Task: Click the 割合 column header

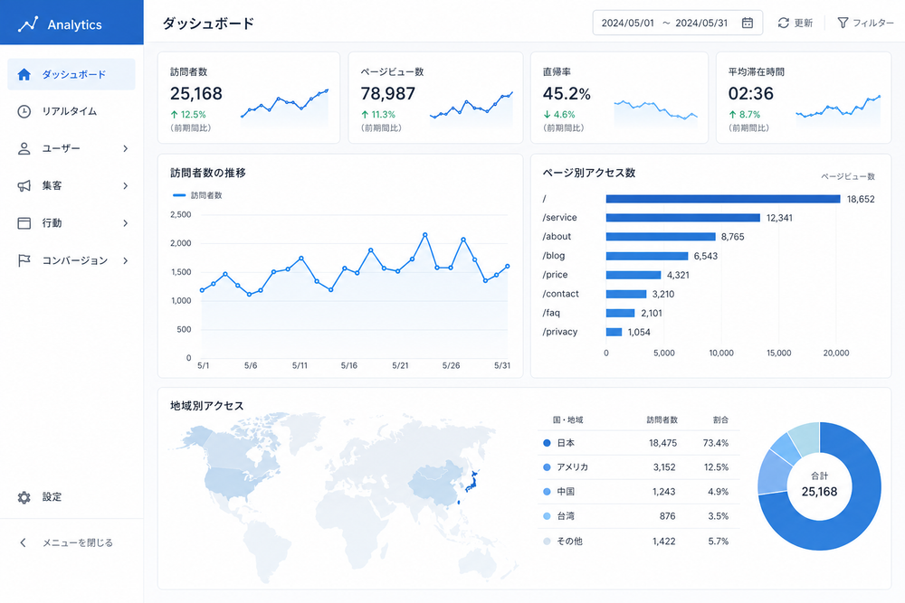Action: point(720,419)
